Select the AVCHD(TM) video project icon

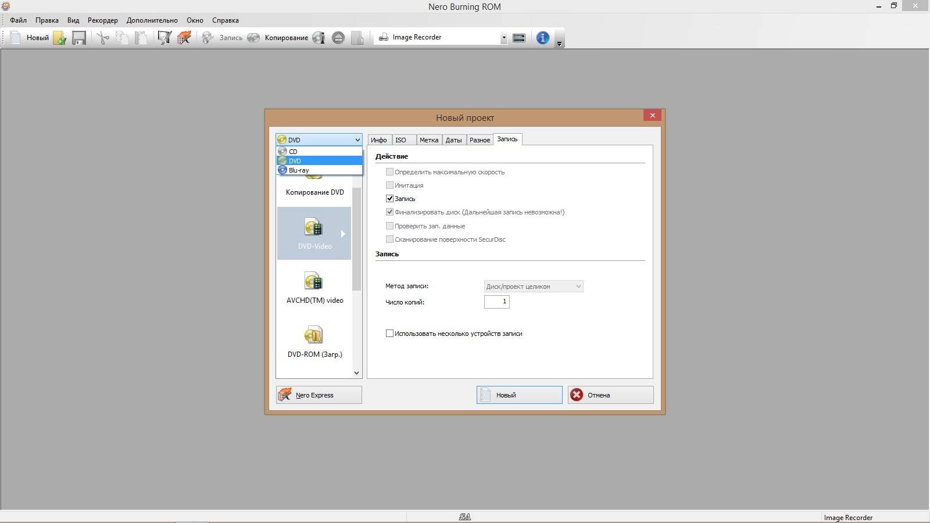coord(313,281)
